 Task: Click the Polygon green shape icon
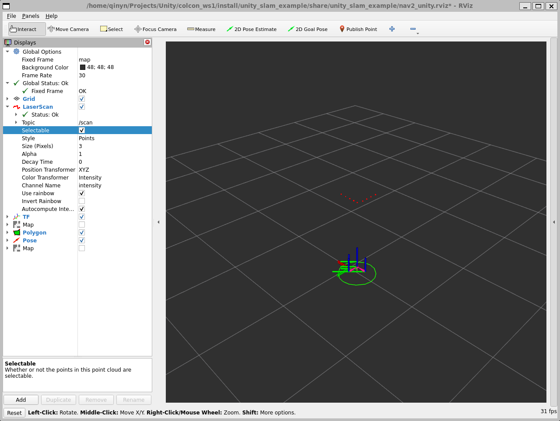(x=17, y=232)
